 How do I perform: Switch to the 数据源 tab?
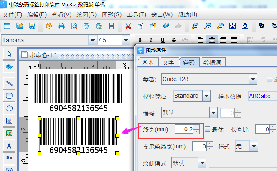[x=212, y=63]
